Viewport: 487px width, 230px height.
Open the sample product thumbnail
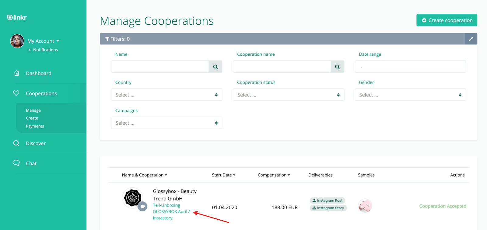tap(365, 206)
